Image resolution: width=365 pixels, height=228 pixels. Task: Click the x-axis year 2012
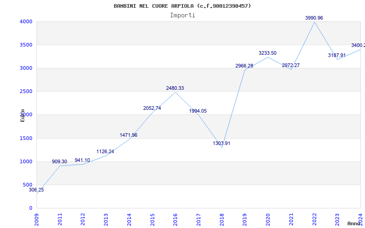83,219
